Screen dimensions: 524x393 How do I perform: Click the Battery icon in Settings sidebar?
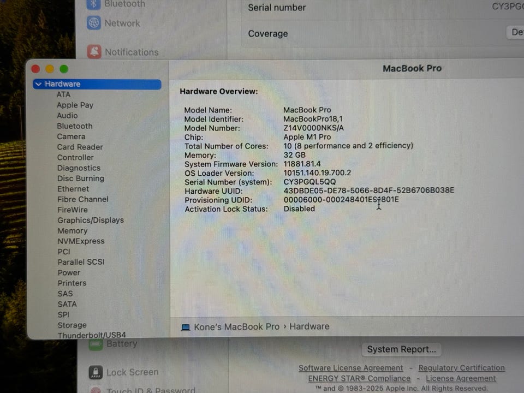point(96,344)
